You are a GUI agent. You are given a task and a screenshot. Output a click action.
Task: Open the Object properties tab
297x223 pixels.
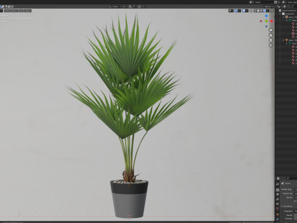pyautogui.click(x=278, y=214)
